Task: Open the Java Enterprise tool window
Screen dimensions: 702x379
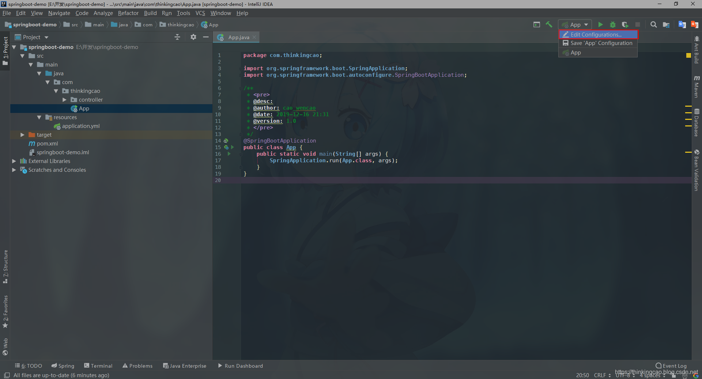Action: [185, 366]
